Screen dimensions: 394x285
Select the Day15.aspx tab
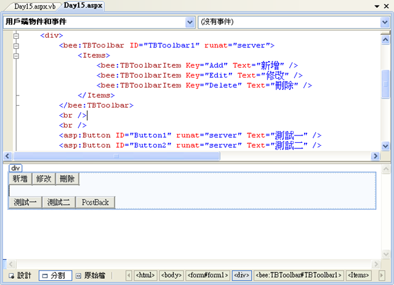pyautogui.click(x=82, y=6)
